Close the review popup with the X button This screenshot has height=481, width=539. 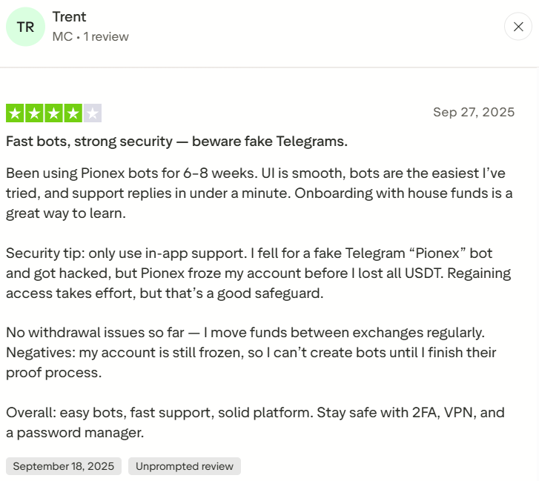[x=517, y=27]
